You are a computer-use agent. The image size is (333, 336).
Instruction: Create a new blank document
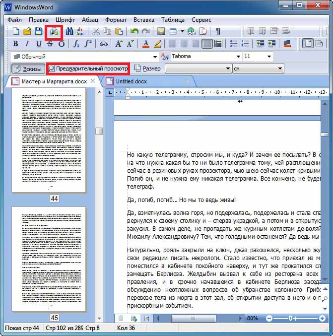point(16,31)
